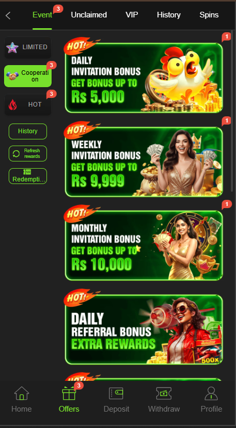The image size is (236, 428).
Task: Go back using the left arrow icon
Action: [8, 15]
